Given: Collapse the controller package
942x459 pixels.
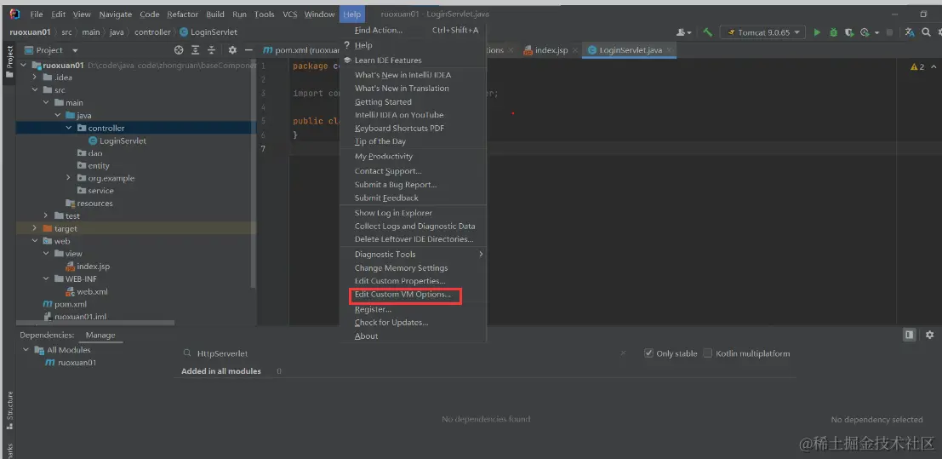Looking at the screenshot, I should (70, 128).
